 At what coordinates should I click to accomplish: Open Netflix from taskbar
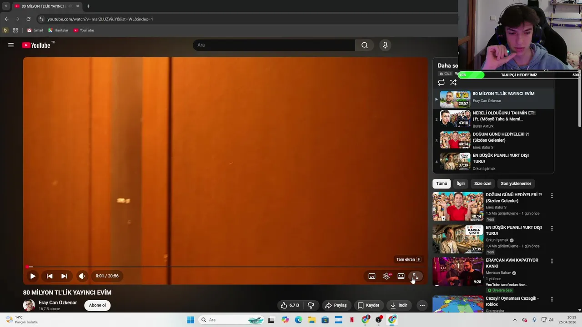click(x=351, y=320)
